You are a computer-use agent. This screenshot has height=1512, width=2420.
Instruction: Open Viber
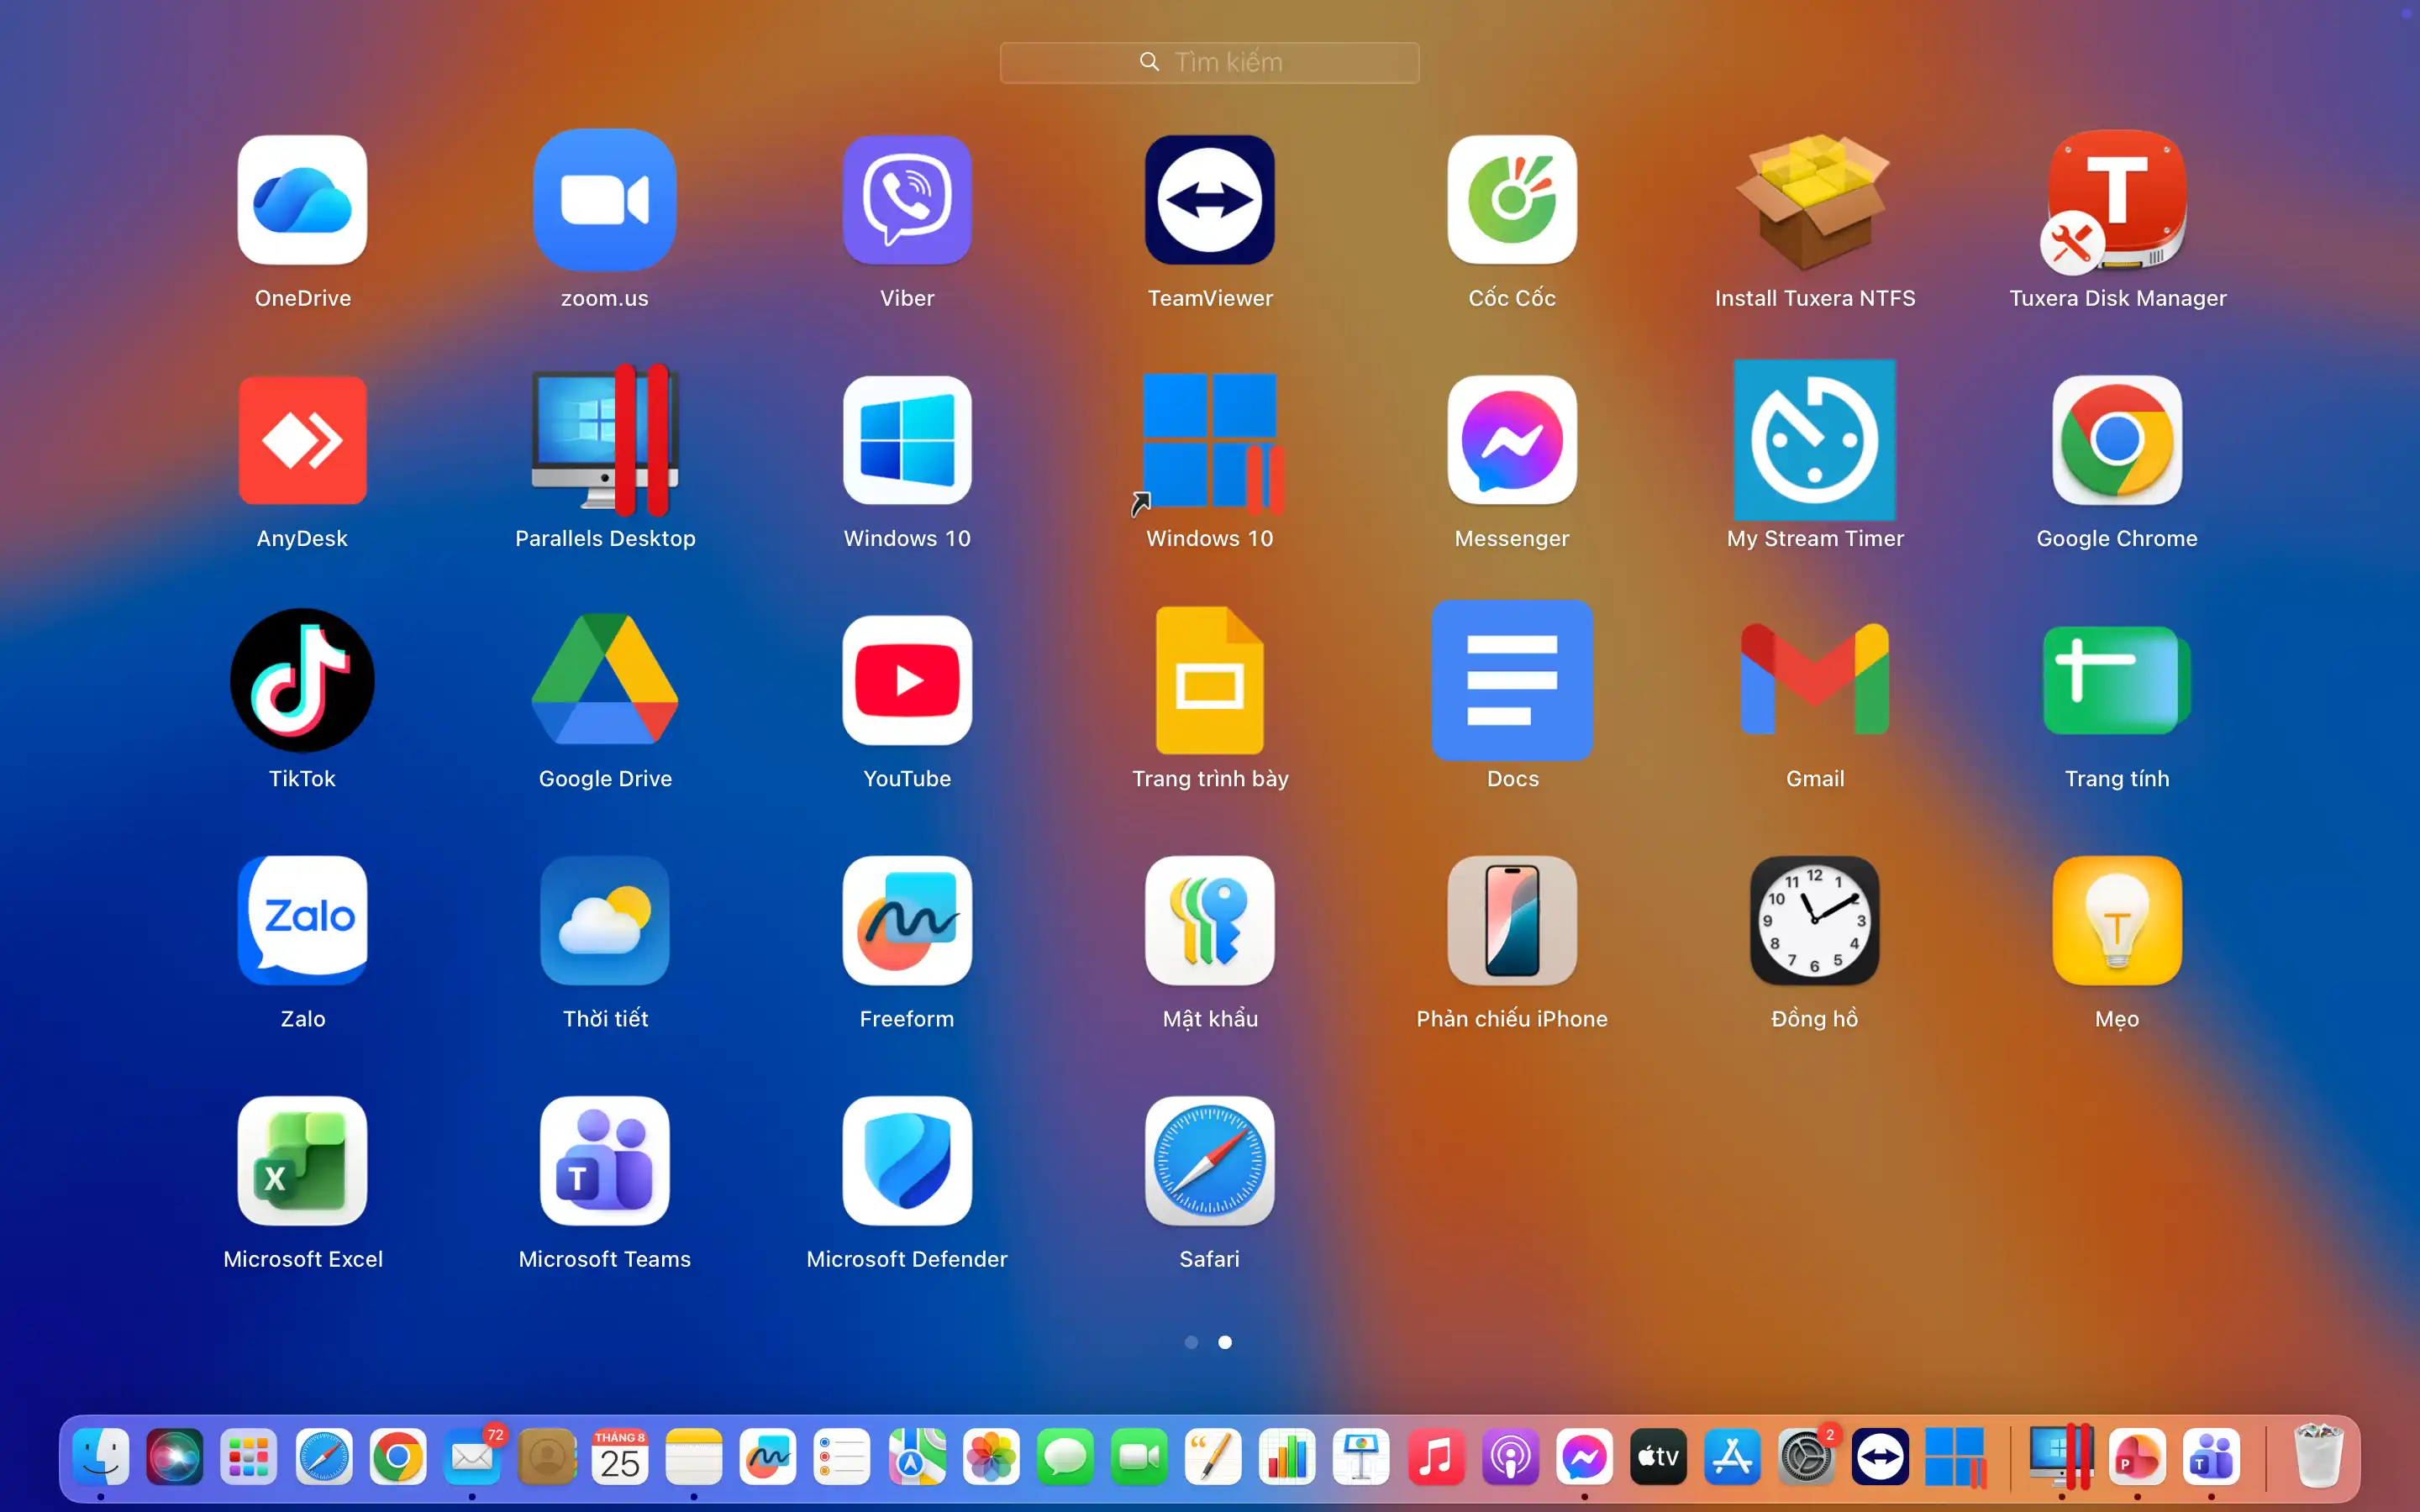(x=907, y=200)
